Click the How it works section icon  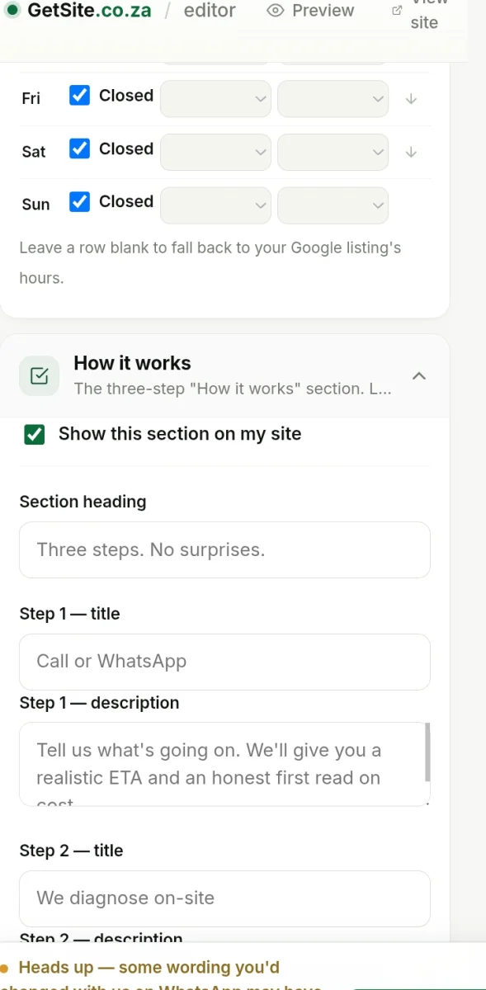(x=39, y=376)
